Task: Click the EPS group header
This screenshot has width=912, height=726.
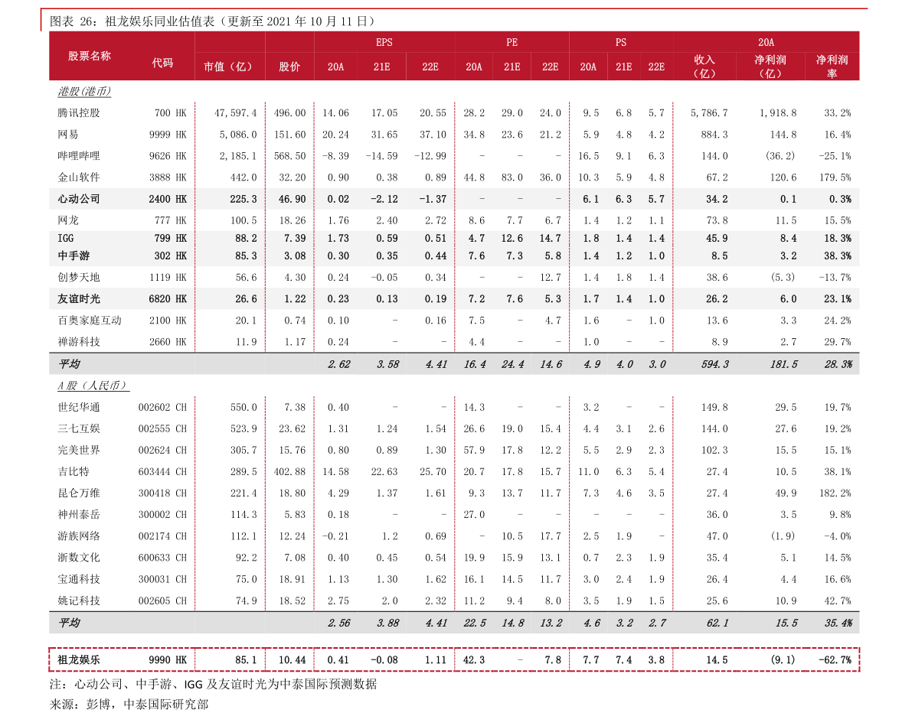Action: [x=384, y=42]
